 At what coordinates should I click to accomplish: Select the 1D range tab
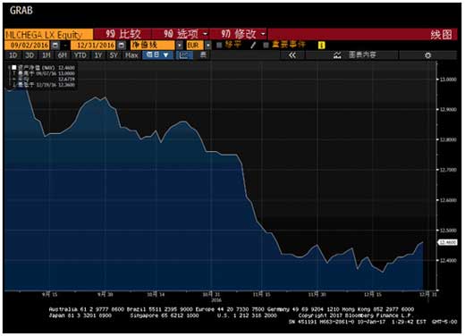coord(13,55)
